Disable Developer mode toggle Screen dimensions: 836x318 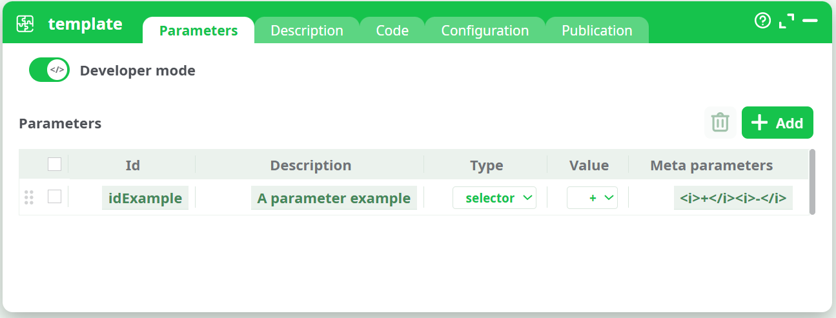point(49,70)
